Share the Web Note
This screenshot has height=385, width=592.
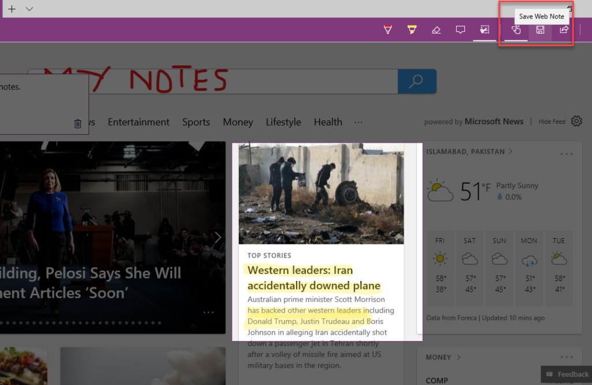(564, 30)
